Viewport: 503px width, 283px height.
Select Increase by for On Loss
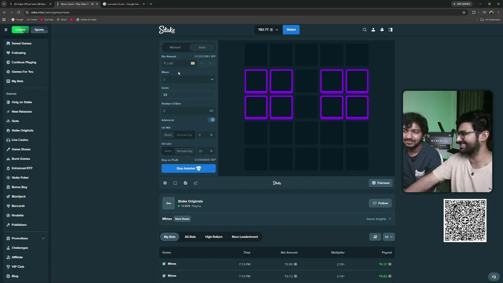(x=184, y=151)
